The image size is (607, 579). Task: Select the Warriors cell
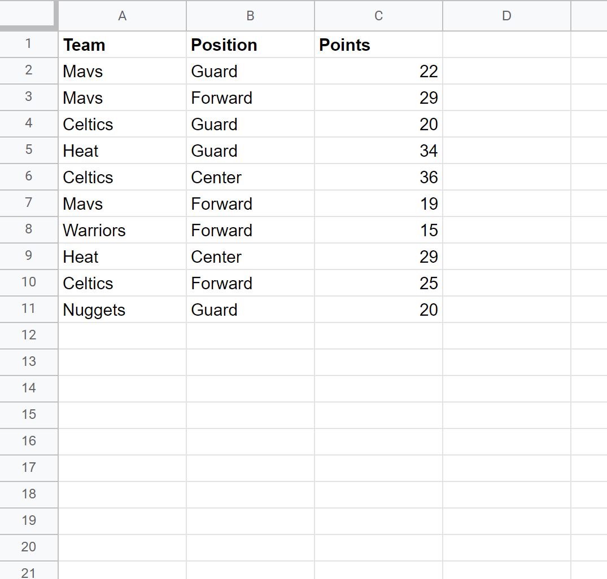(x=123, y=230)
